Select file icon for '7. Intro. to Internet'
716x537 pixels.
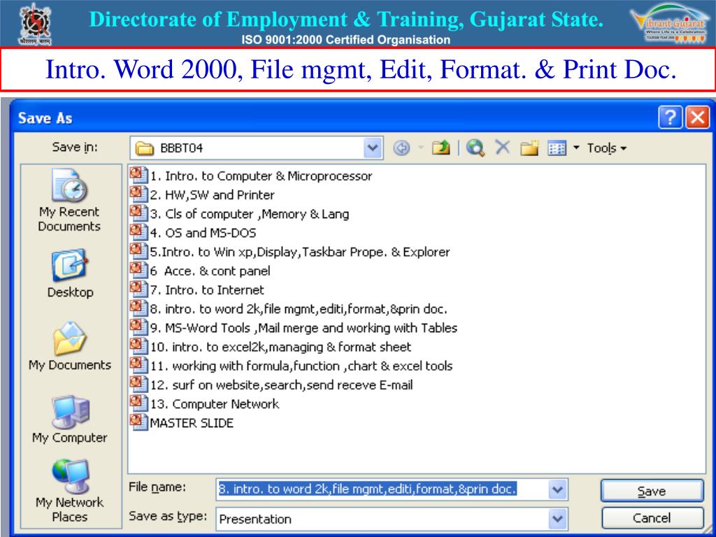[138, 289]
